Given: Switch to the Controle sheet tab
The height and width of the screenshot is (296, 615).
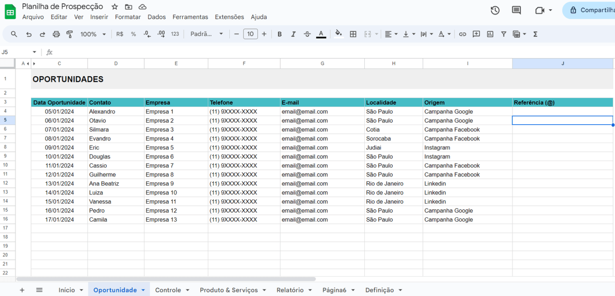Looking at the screenshot, I should pos(168,290).
